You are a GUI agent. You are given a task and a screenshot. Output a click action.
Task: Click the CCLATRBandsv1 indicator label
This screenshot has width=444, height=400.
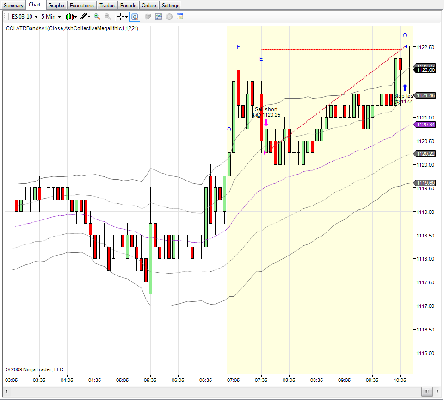pyautogui.click(x=72, y=28)
